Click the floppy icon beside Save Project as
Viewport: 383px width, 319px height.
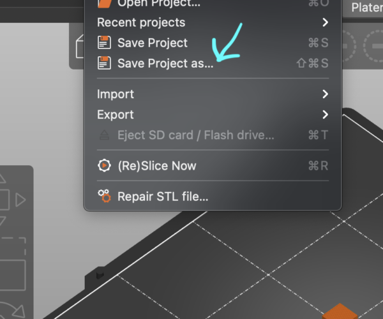pos(104,63)
